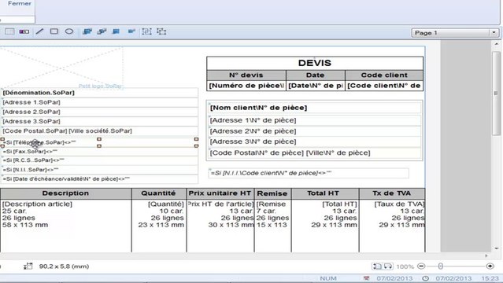Select the [Dénomination.SoPar] field
Viewport: 503px width, 283px height.
100,93
